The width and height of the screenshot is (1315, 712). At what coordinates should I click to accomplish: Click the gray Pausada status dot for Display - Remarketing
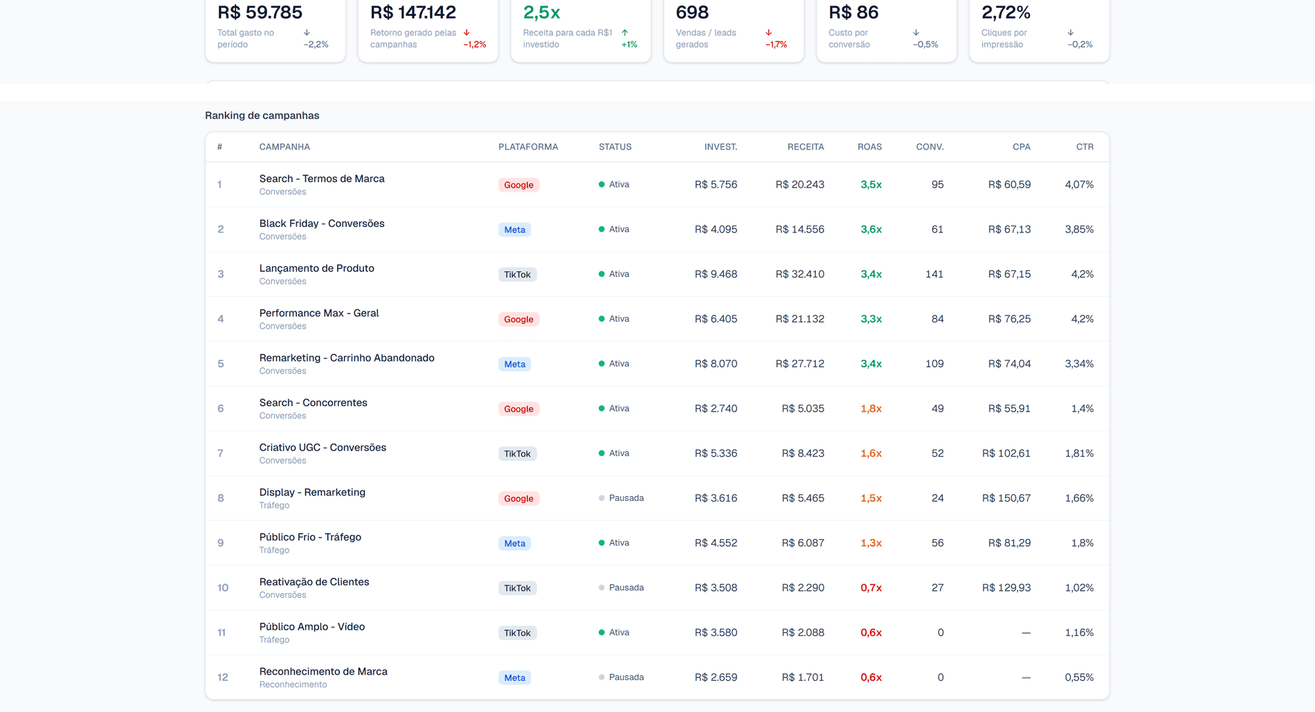click(x=601, y=498)
